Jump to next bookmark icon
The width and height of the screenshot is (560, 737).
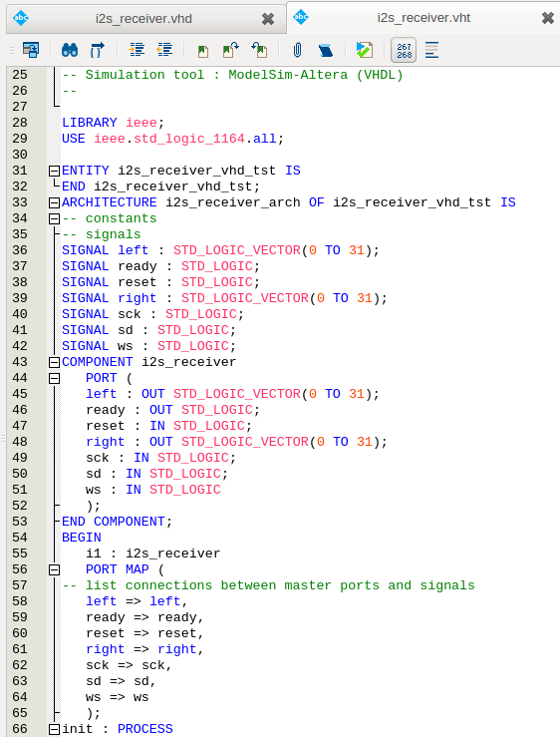tap(230, 50)
